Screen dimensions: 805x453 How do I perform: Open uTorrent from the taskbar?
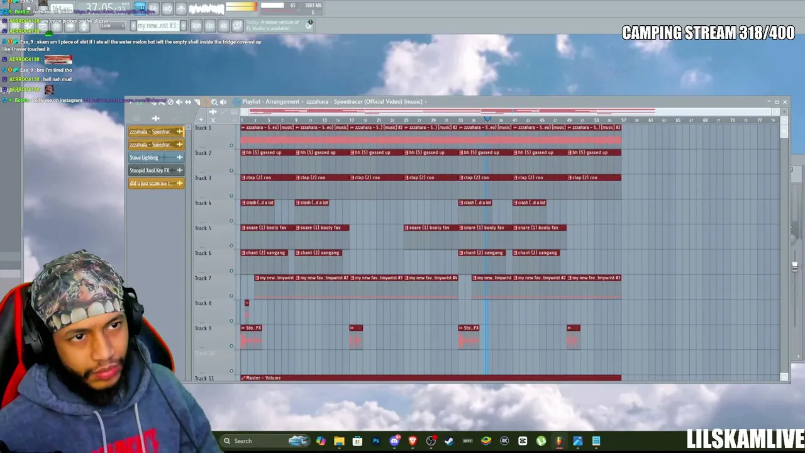pos(541,441)
